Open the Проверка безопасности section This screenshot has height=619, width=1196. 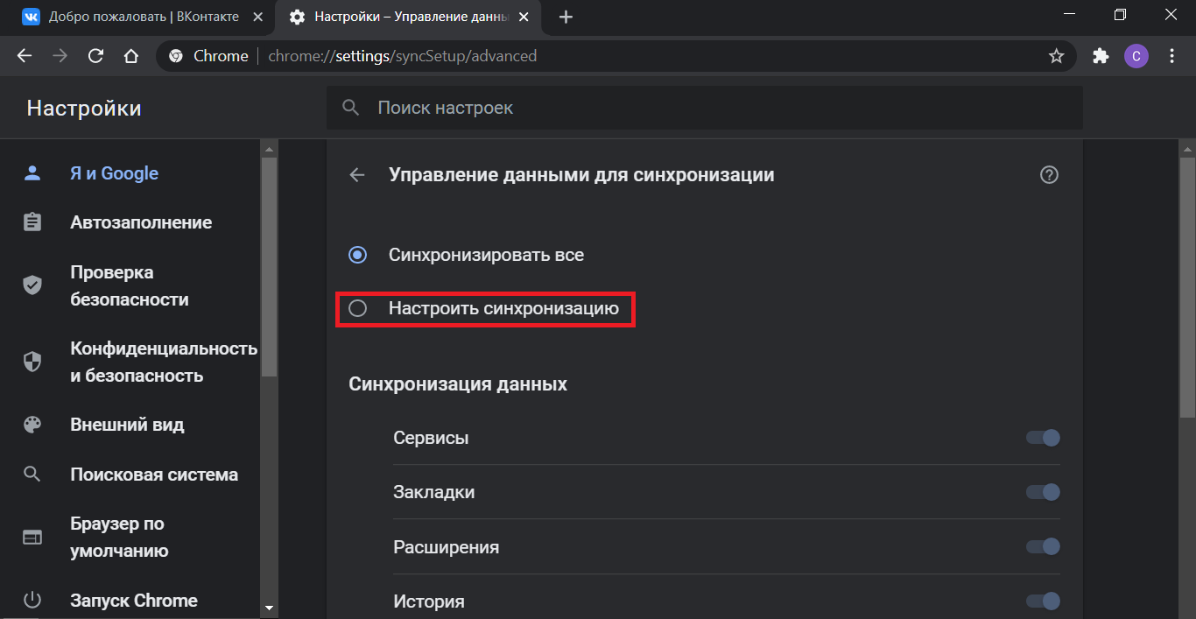[130, 285]
